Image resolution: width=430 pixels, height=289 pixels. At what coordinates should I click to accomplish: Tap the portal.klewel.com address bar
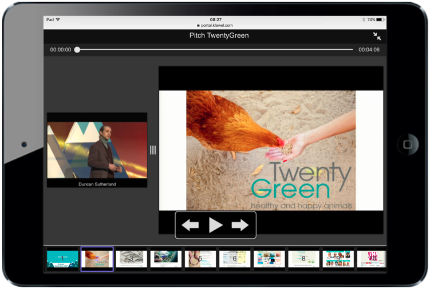pyautogui.click(x=215, y=26)
